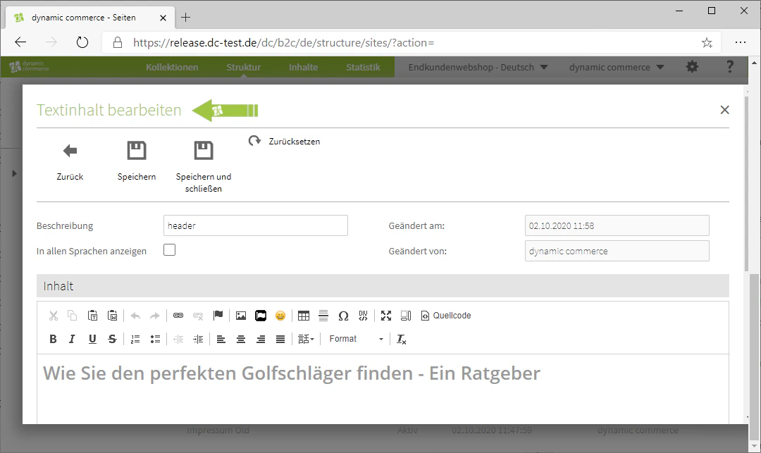Image resolution: width=761 pixels, height=453 pixels.
Task: Open a new browser tab
Action: [x=185, y=18]
